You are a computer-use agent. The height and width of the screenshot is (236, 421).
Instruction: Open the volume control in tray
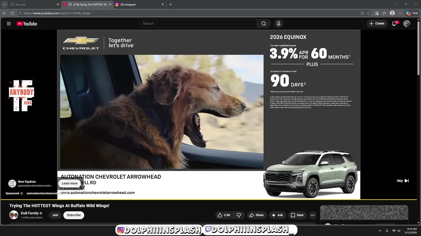[399, 231]
